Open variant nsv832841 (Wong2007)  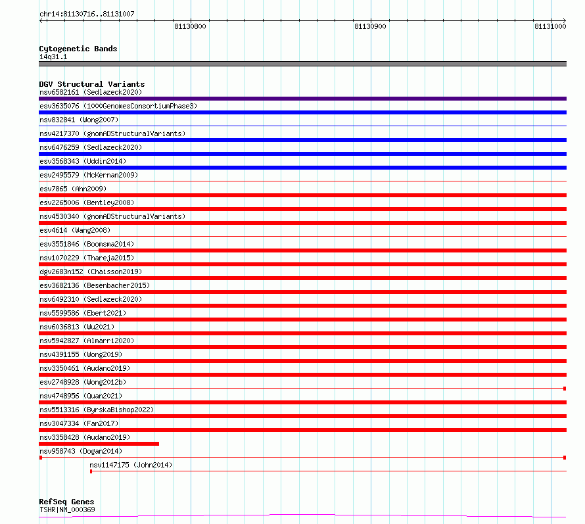tap(79, 120)
